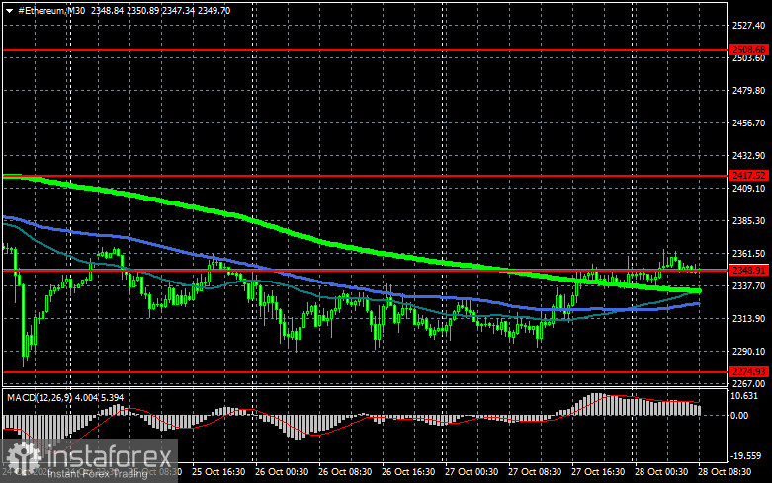772x483 pixels.
Task: Click the -19.559 MACD scale value
Action: (745, 456)
